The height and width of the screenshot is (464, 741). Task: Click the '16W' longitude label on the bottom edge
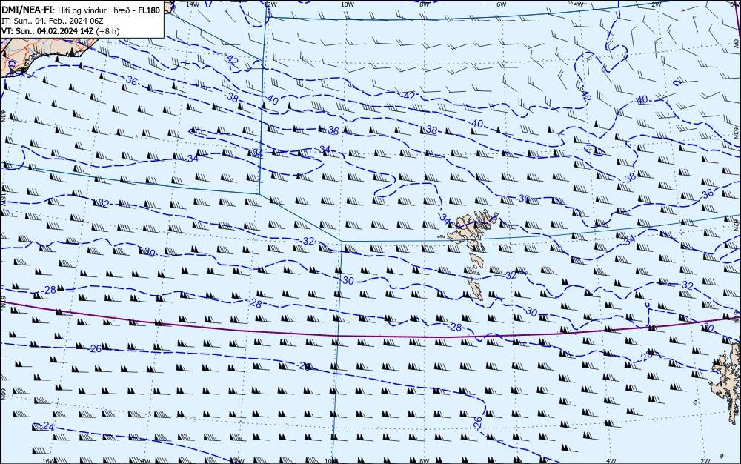coord(47,461)
